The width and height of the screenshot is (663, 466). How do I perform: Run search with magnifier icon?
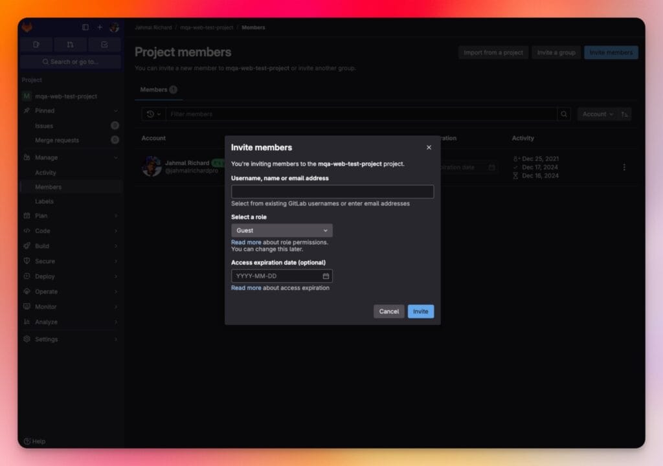click(x=564, y=114)
